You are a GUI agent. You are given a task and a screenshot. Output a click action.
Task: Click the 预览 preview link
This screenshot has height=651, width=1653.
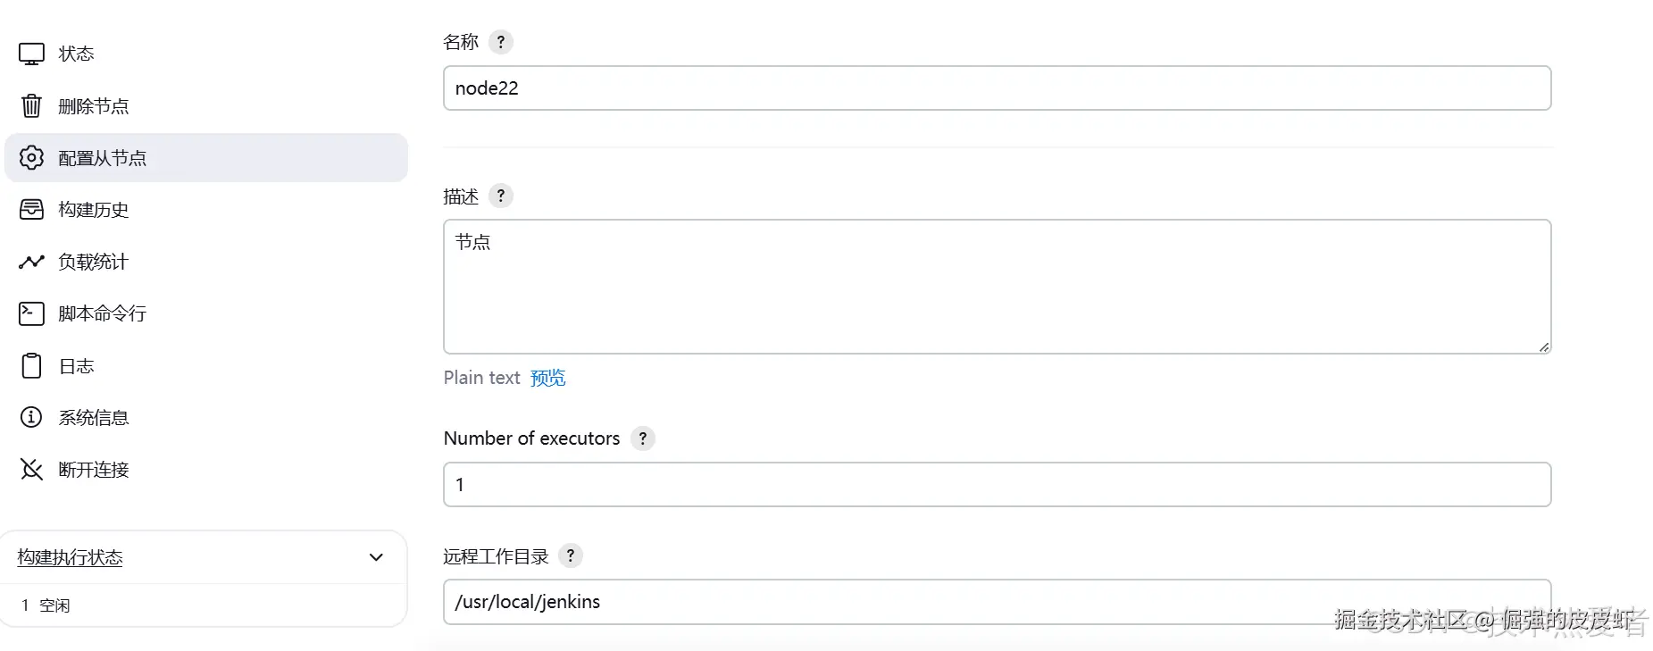tap(547, 378)
